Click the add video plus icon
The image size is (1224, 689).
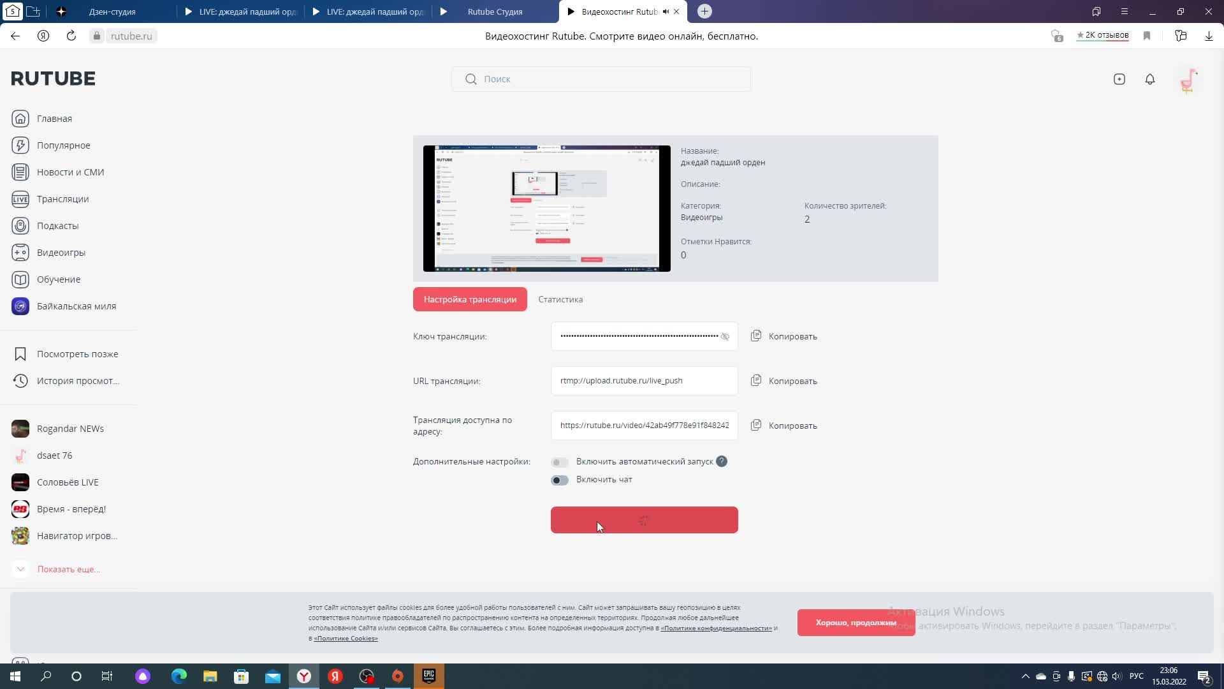1119,79
